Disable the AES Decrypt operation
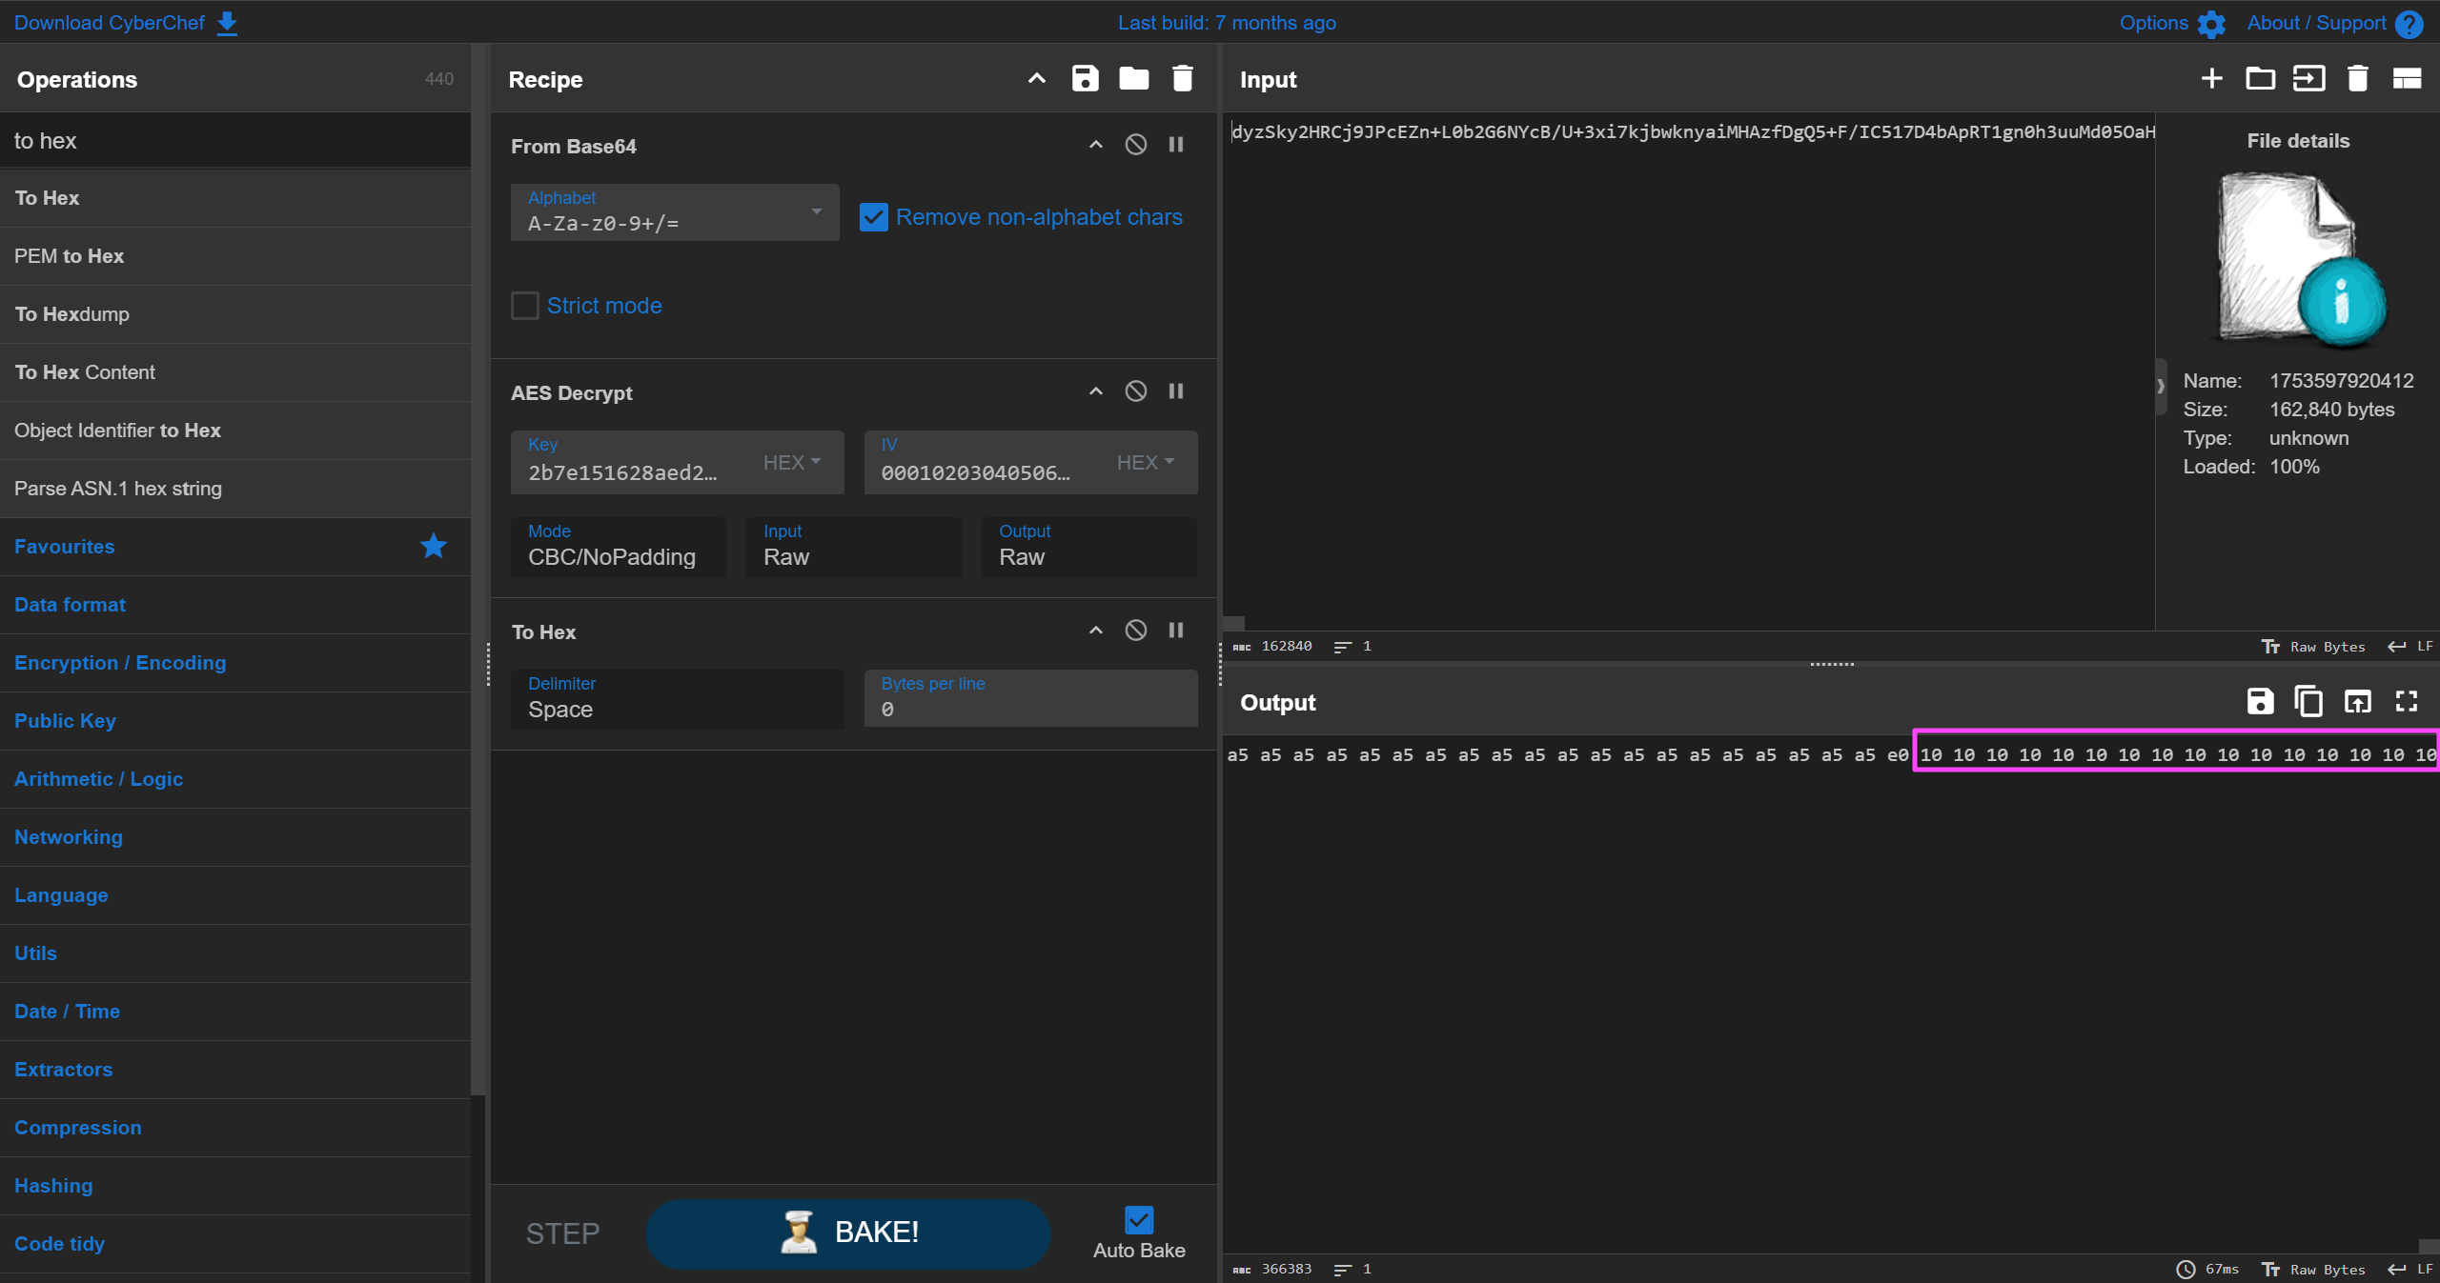This screenshot has width=2440, height=1283. pos(1135,391)
